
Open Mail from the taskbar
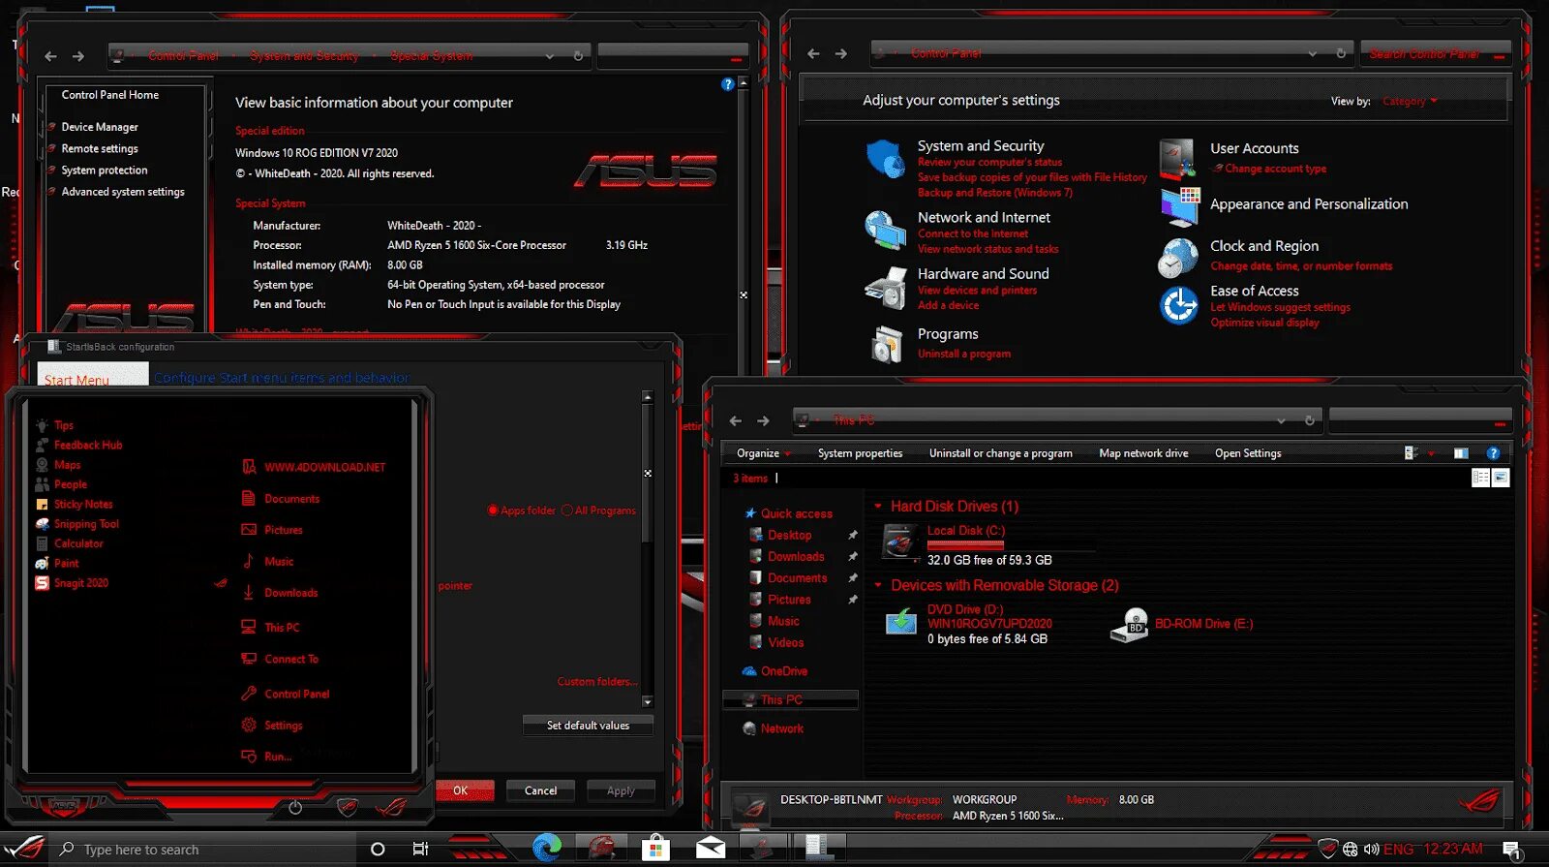pos(711,849)
